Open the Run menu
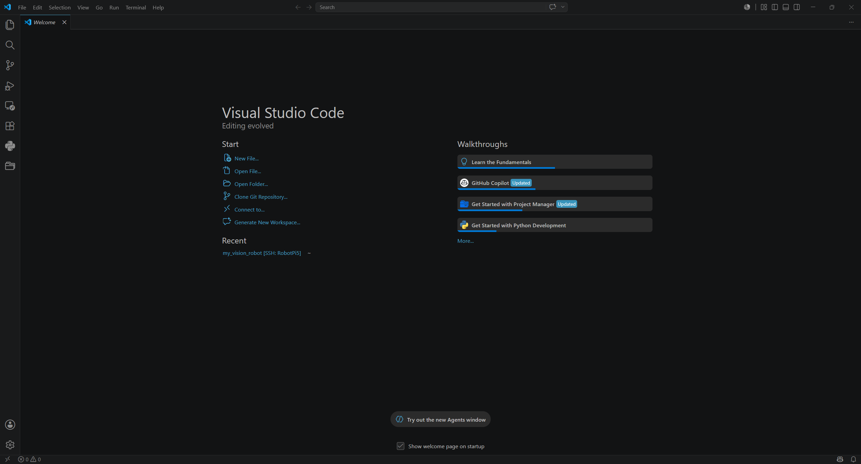The image size is (861, 464). tap(114, 7)
